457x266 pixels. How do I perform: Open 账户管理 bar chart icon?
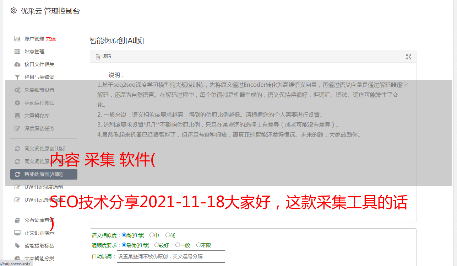tap(17, 39)
